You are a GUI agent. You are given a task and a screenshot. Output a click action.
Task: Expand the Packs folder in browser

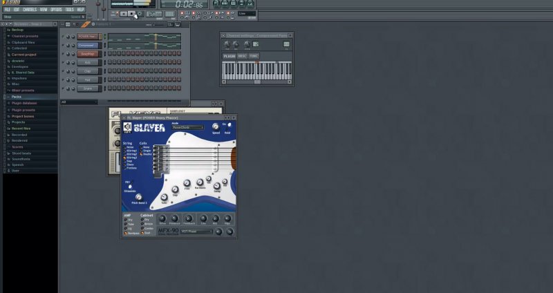coord(17,97)
